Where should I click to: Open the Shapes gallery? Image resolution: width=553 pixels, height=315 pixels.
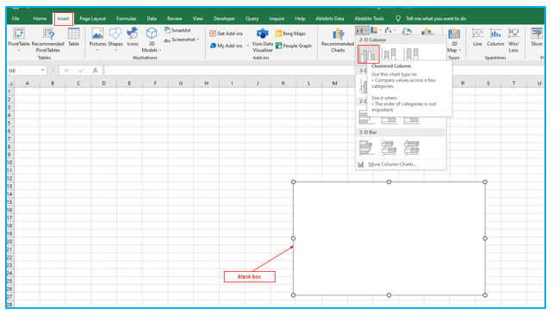[x=115, y=39]
